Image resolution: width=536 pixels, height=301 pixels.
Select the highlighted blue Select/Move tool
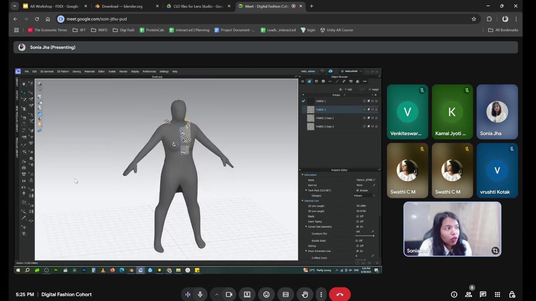point(24,93)
